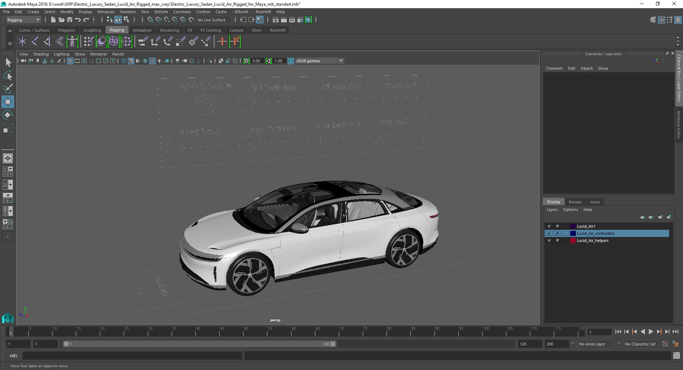Image resolution: width=683 pixels, height=370 pixels.
Task: Click the Create Lattice shelf icon
Action: click(113, 42)
